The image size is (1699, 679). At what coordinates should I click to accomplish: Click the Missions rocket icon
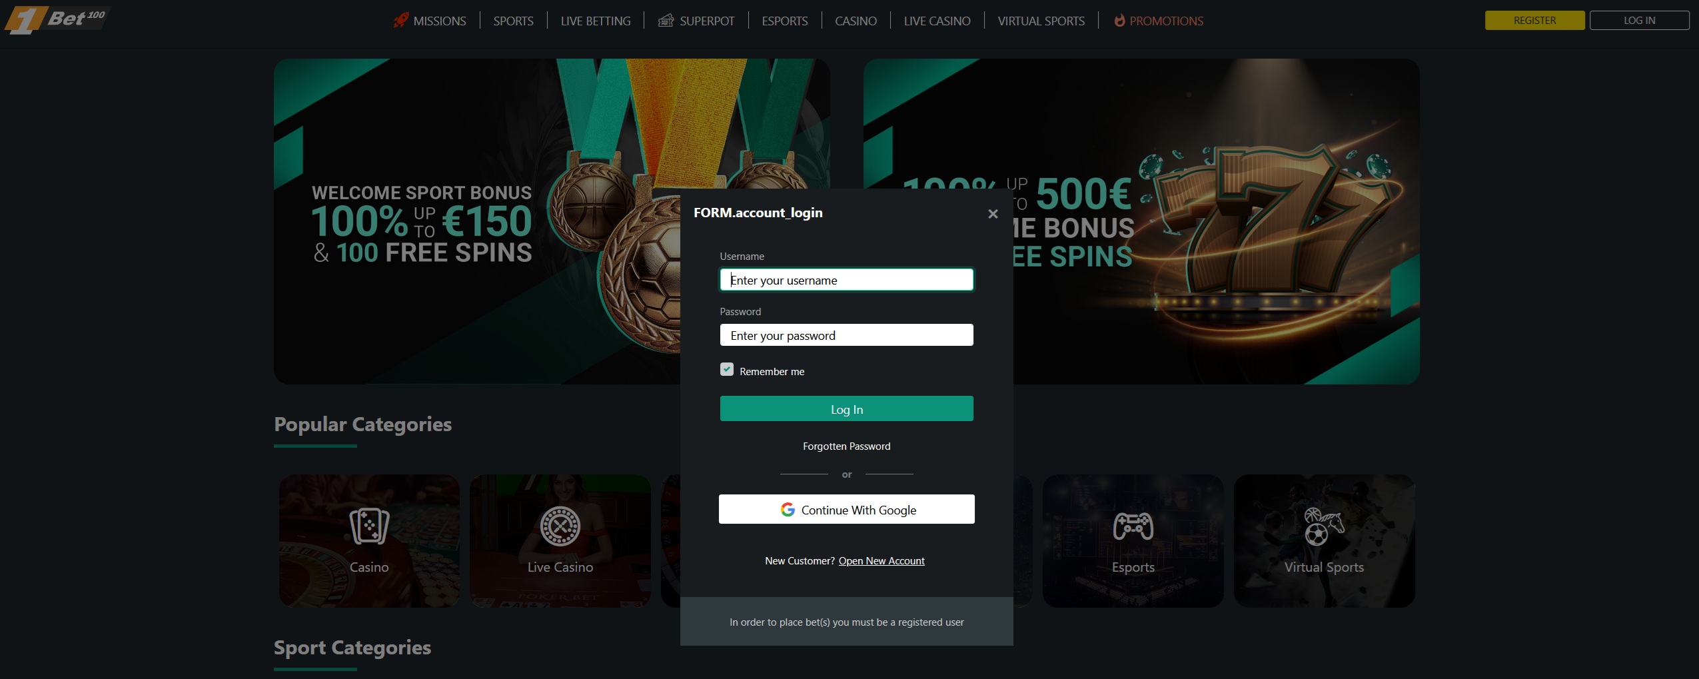click(400, 21)
